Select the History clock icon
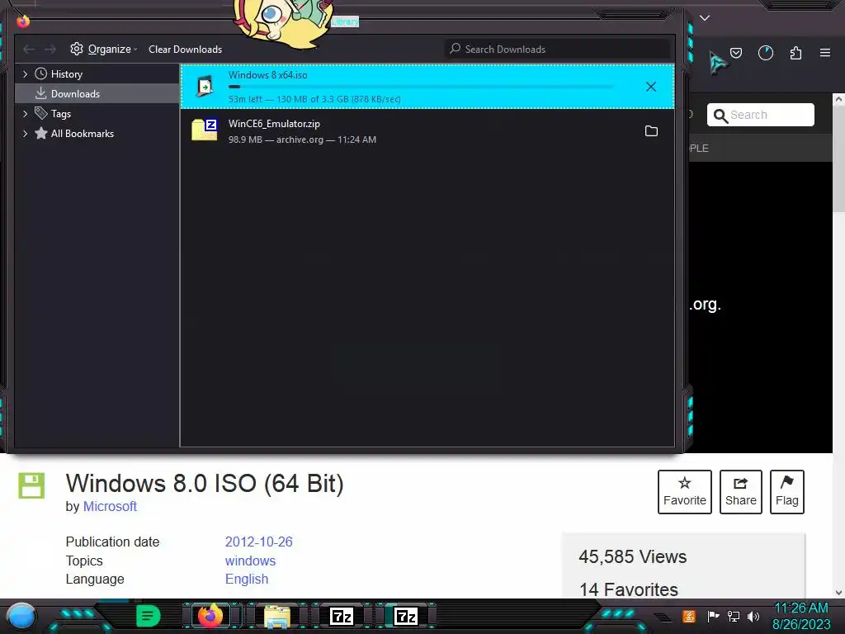Viewport: 845px width, 634px height. 41,73
